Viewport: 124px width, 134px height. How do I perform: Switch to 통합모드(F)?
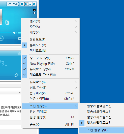[50, 39]
